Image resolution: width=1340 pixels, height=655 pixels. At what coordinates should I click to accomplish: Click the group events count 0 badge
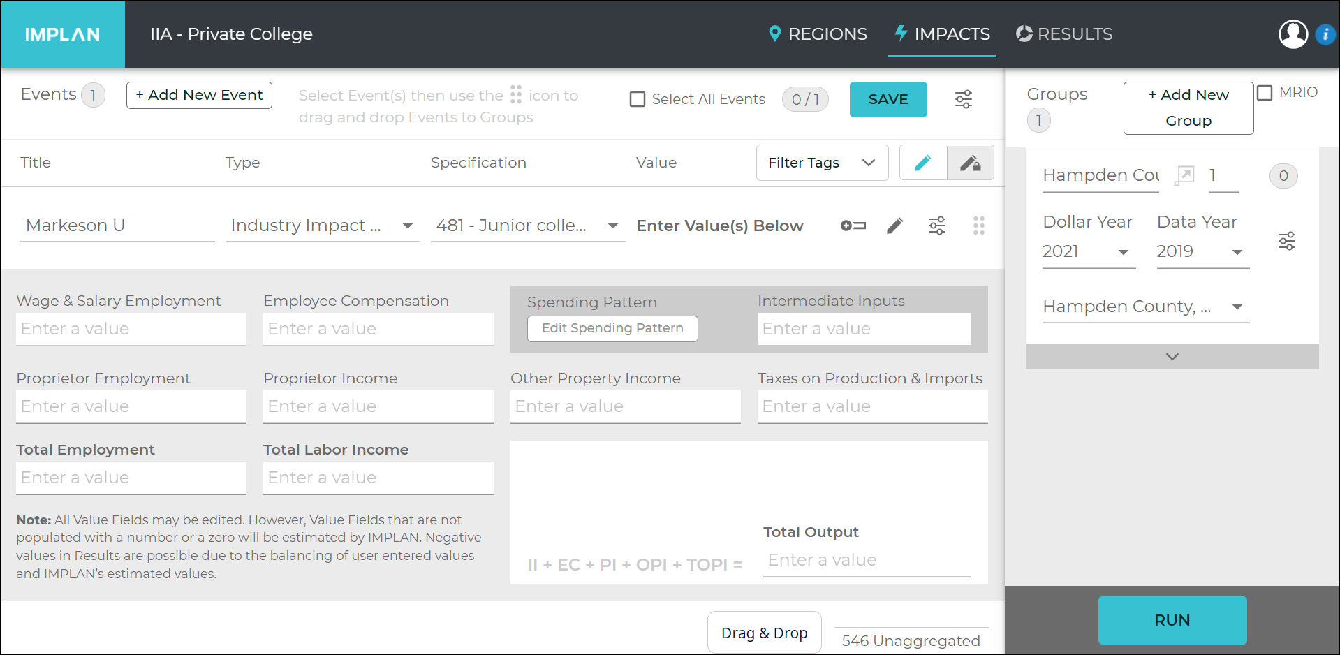[1283, 176]
